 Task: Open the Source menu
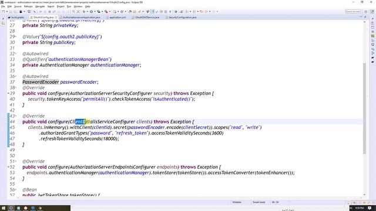(x=18, y=6)
